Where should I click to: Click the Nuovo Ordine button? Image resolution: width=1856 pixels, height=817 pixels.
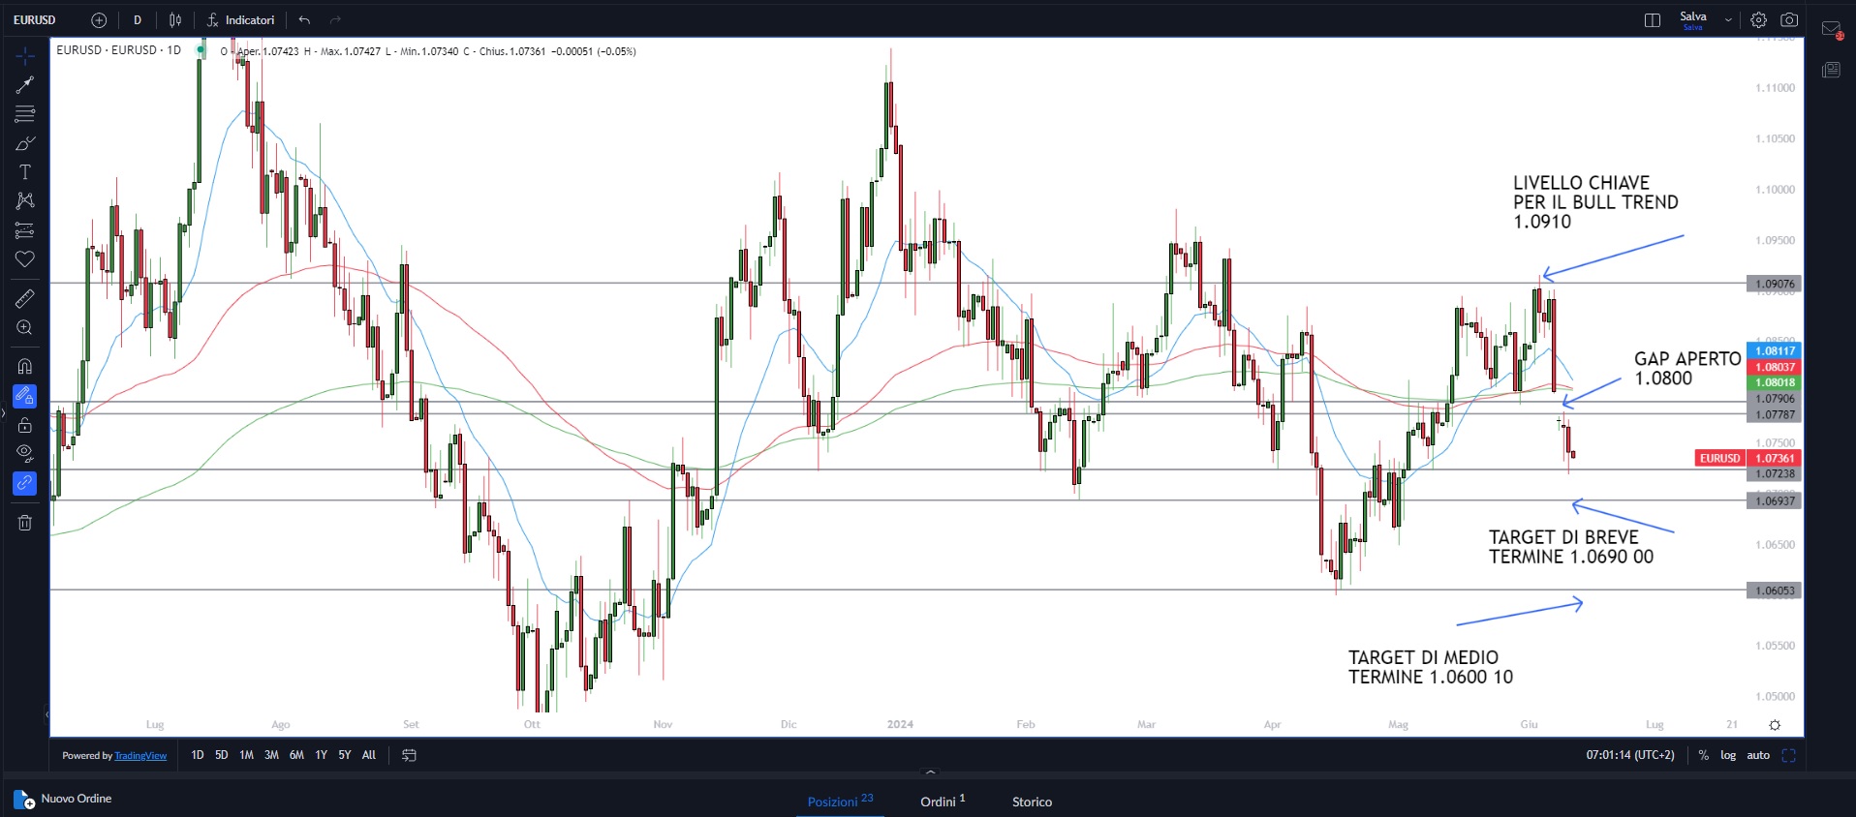(64, 799)
